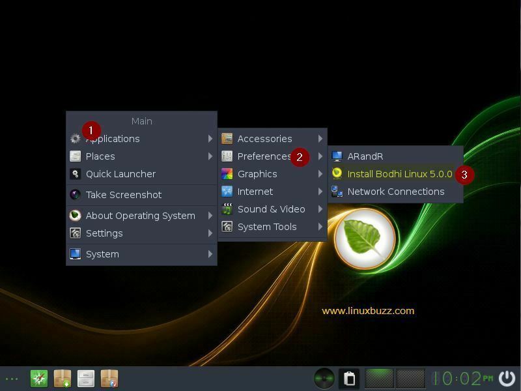Launch the package updater box icon
Screen dimensions: 521x391
point(109,379)
